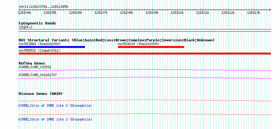Click the 126108k ruler tick label
This screenshot has width=280, height=129.
pos(126,13)
